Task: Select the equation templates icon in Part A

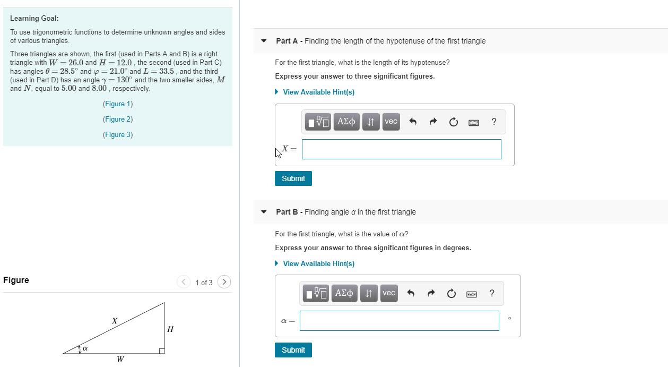Action: pos(317,121)
